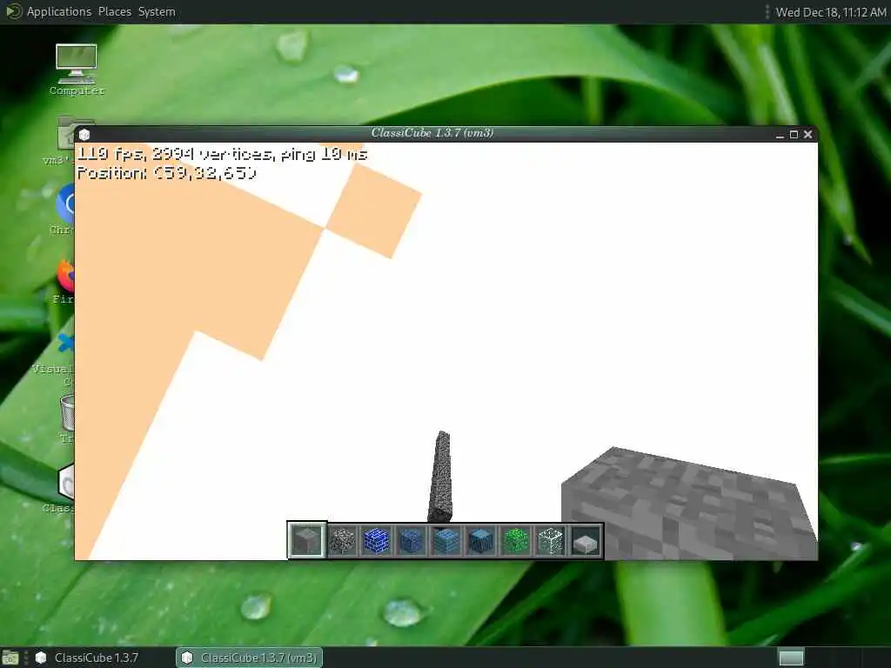Choose the fourth hotbar slot, blue block

(412, 540)
